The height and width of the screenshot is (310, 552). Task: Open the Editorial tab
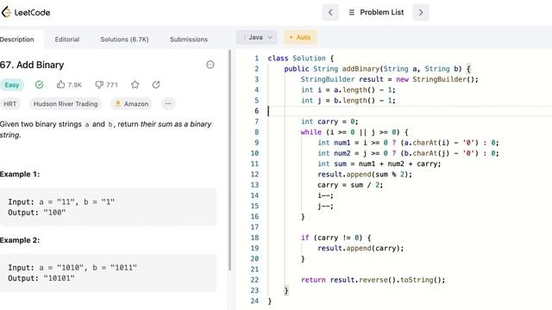point(67,40)
